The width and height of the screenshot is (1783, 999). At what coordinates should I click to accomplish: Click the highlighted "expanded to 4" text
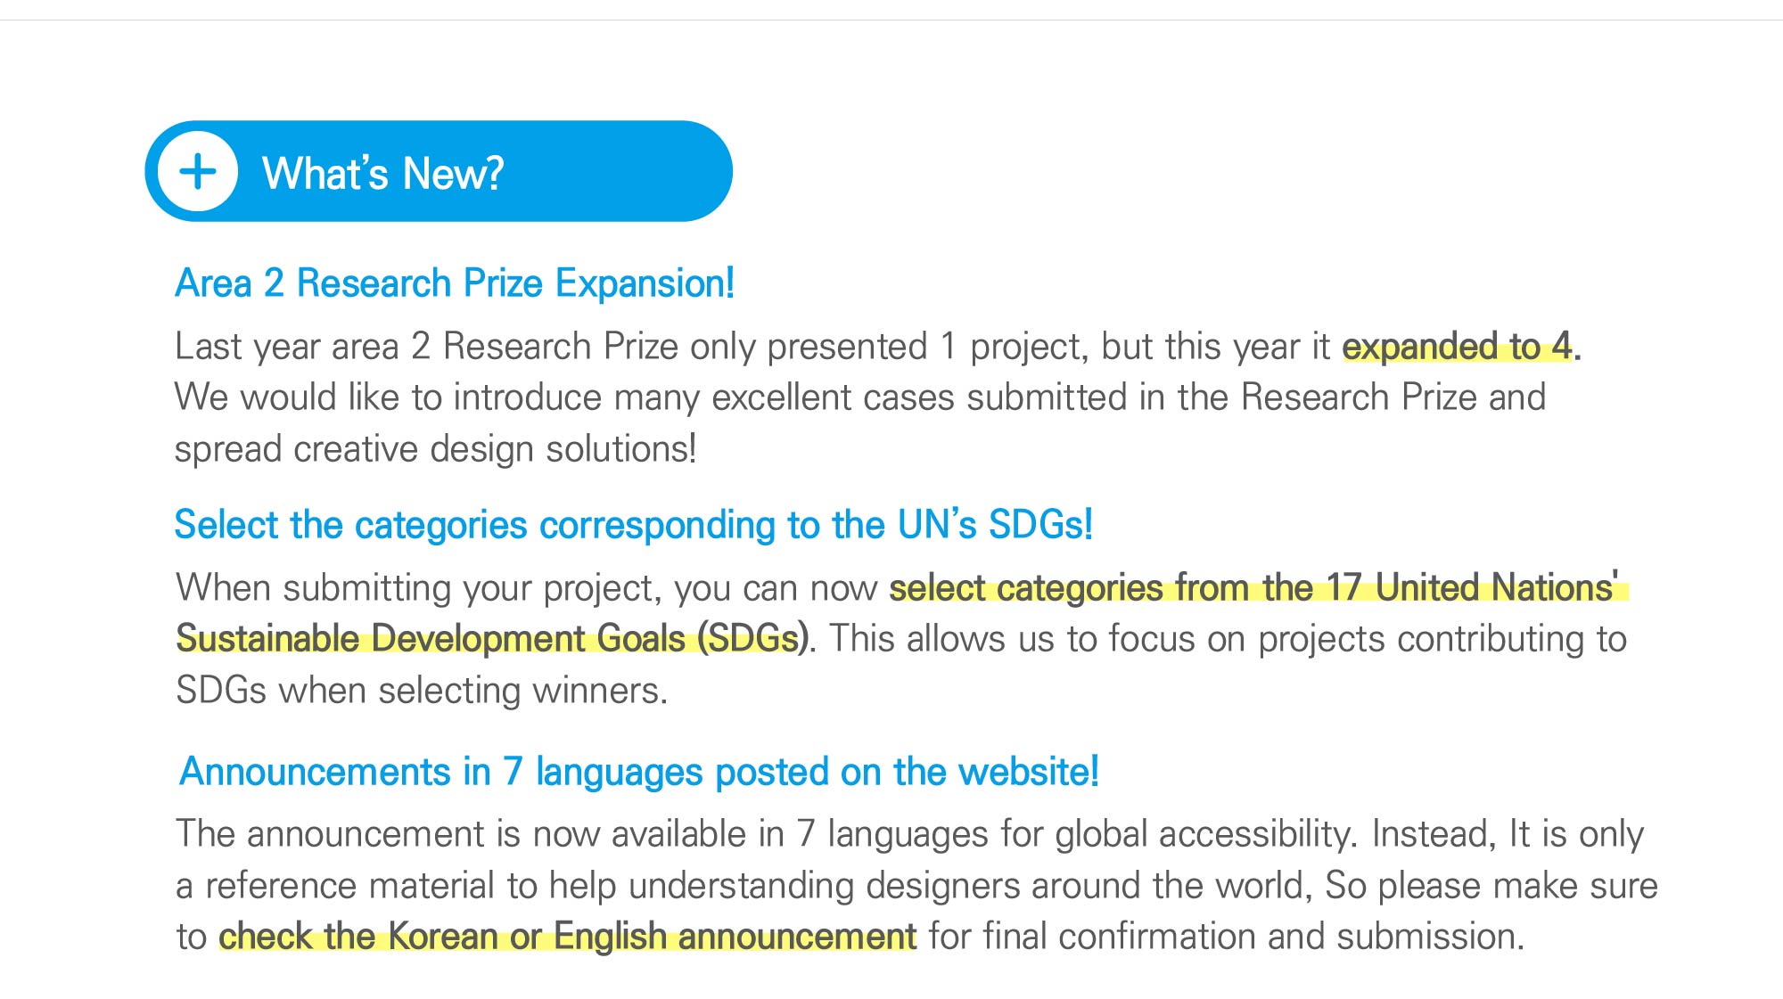tap(1457, 347)
